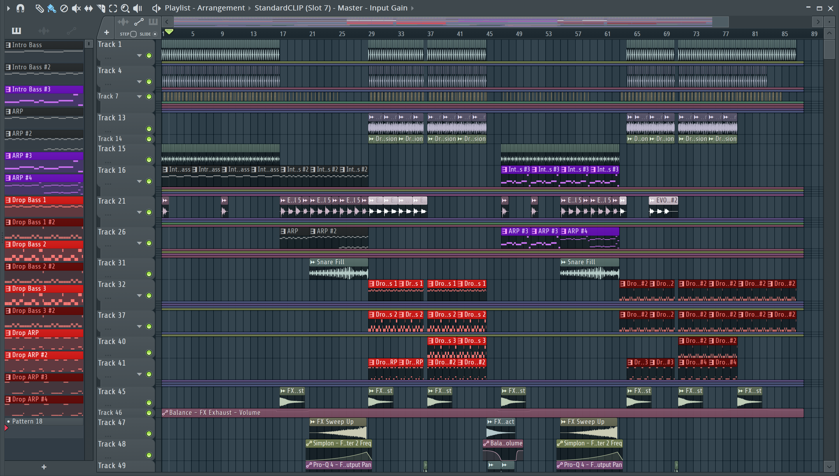Click the speaker icon before Playlist title

(x=156, y=8)
